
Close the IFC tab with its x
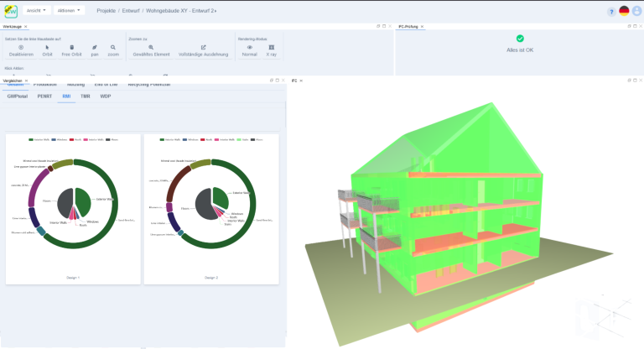click(301, 81)
